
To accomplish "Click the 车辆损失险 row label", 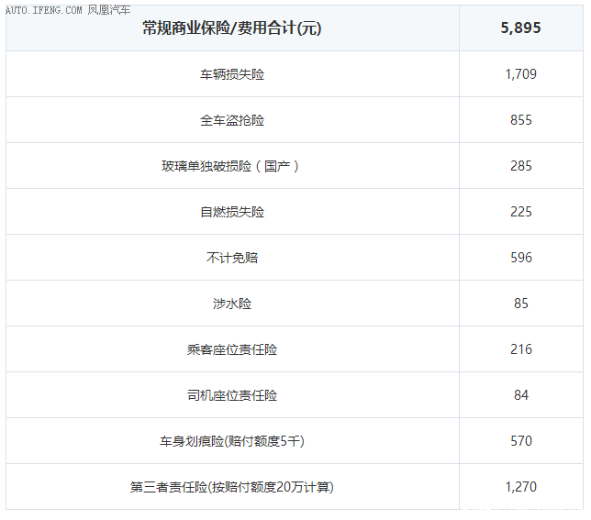I will click(x=231, y=74).
